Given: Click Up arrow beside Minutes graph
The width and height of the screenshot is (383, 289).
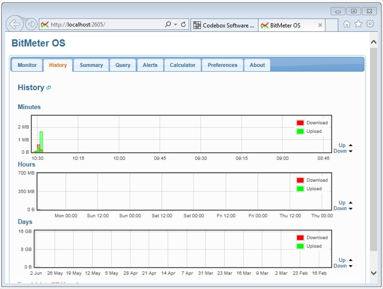Looking at the screenshot, I should coord(351,145).
